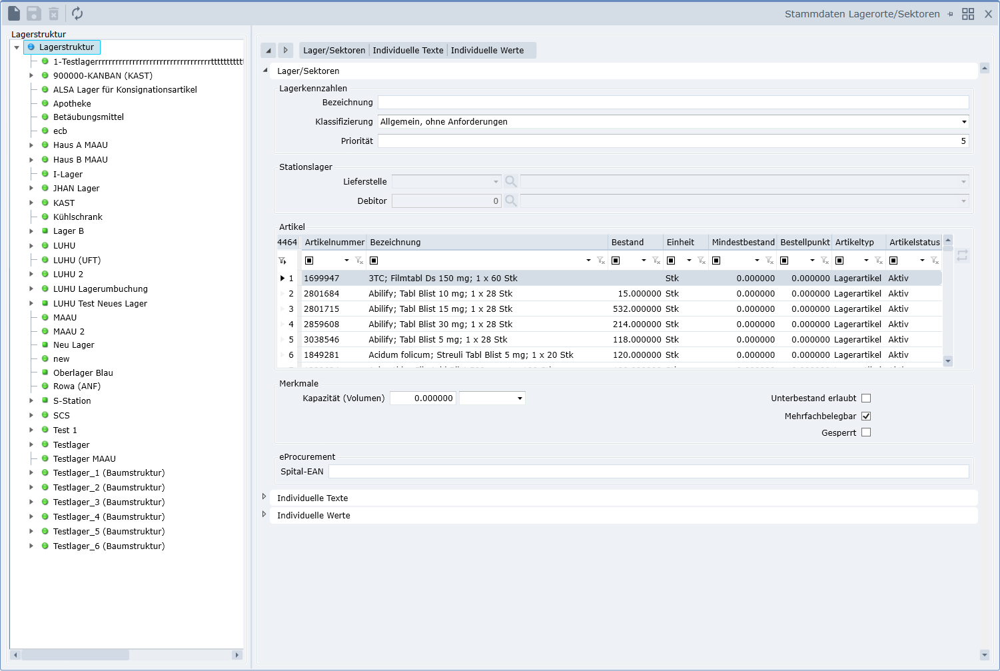
Task: Switch to the Individuelle Texte tab
Action: point(408,51)
